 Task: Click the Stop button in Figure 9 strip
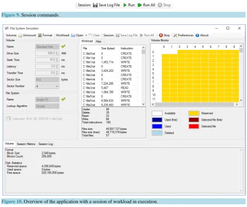164,5
